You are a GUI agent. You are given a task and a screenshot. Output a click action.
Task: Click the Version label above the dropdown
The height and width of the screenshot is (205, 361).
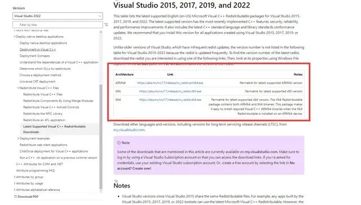[x=19, y=8]
